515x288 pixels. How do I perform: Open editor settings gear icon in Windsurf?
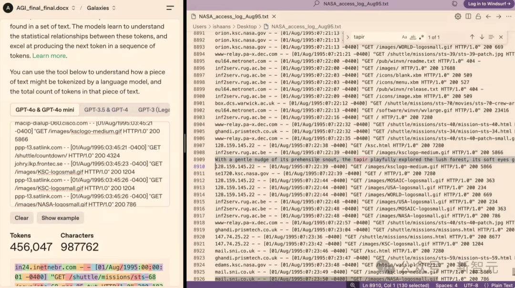[x=457, y=16]
